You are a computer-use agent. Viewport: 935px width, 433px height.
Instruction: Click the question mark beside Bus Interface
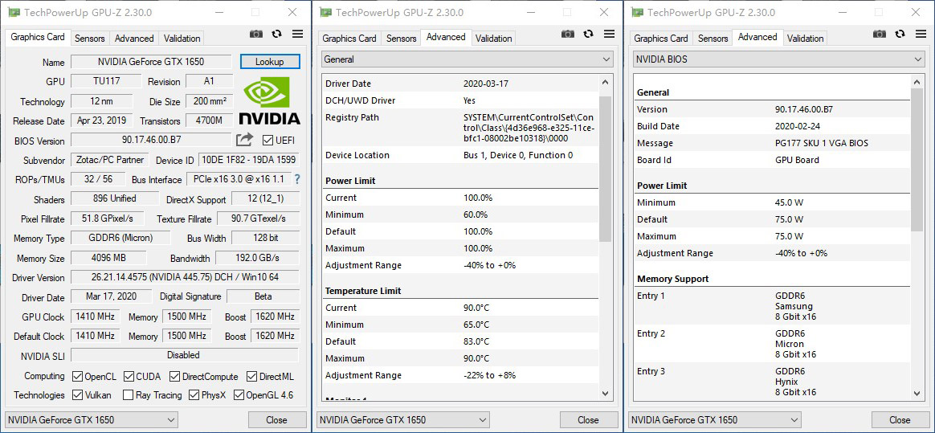(x=297, y=179)
